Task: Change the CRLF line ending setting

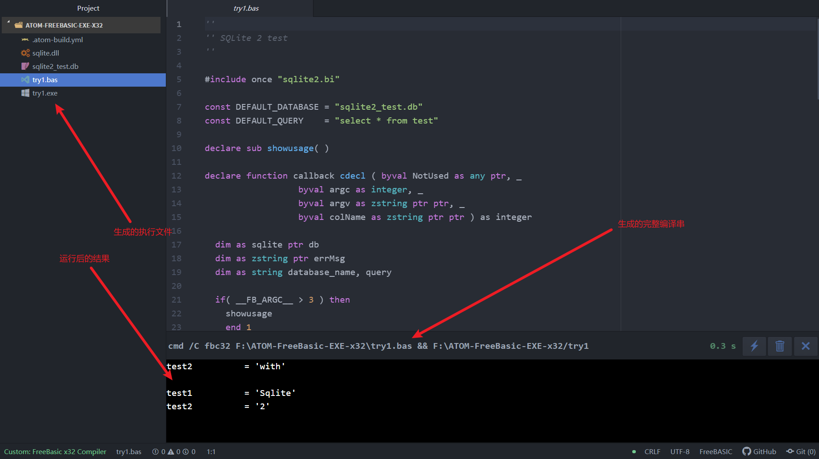Action: [x=652, y=451]
